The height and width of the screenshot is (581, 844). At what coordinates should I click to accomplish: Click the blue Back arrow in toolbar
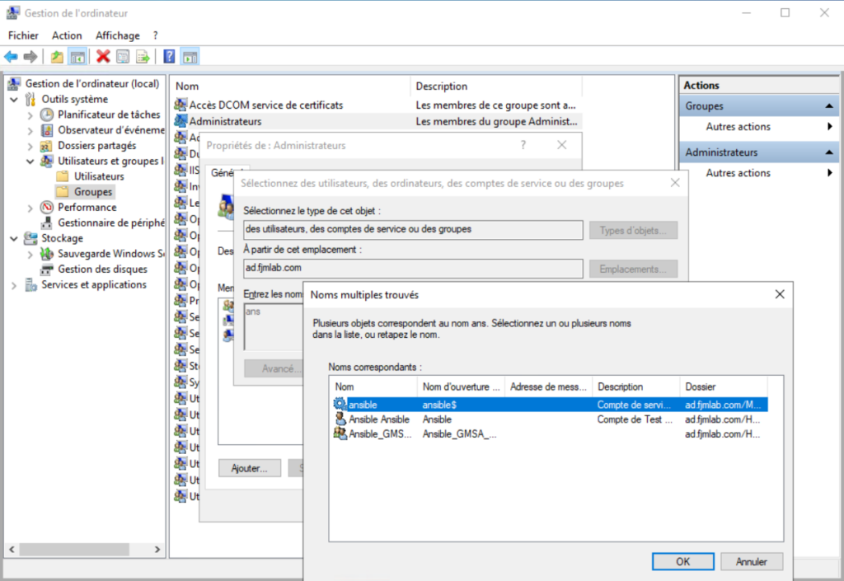(11, 57)
